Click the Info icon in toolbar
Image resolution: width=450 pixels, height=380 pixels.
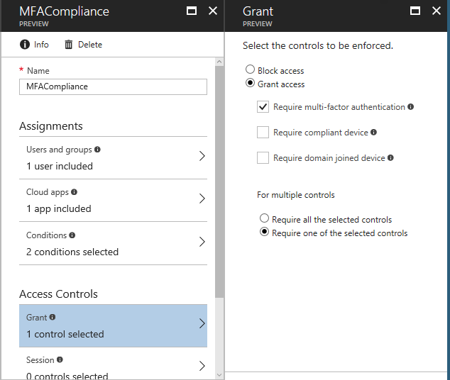[x=25, y=45]
